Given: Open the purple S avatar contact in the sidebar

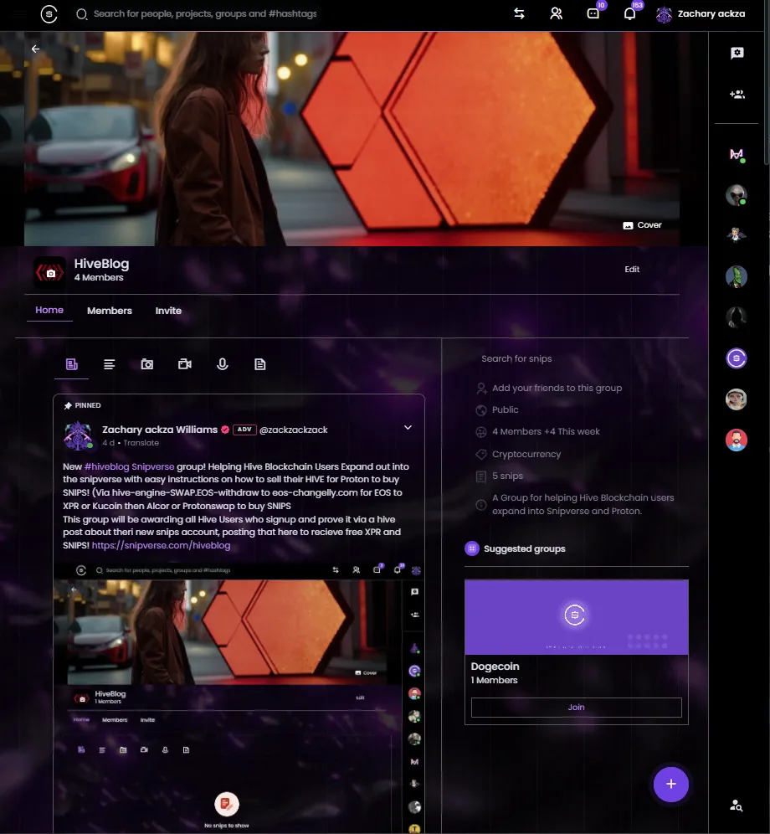Looking at the screenshot, I should pyautogui.click(x=737, y=358).
